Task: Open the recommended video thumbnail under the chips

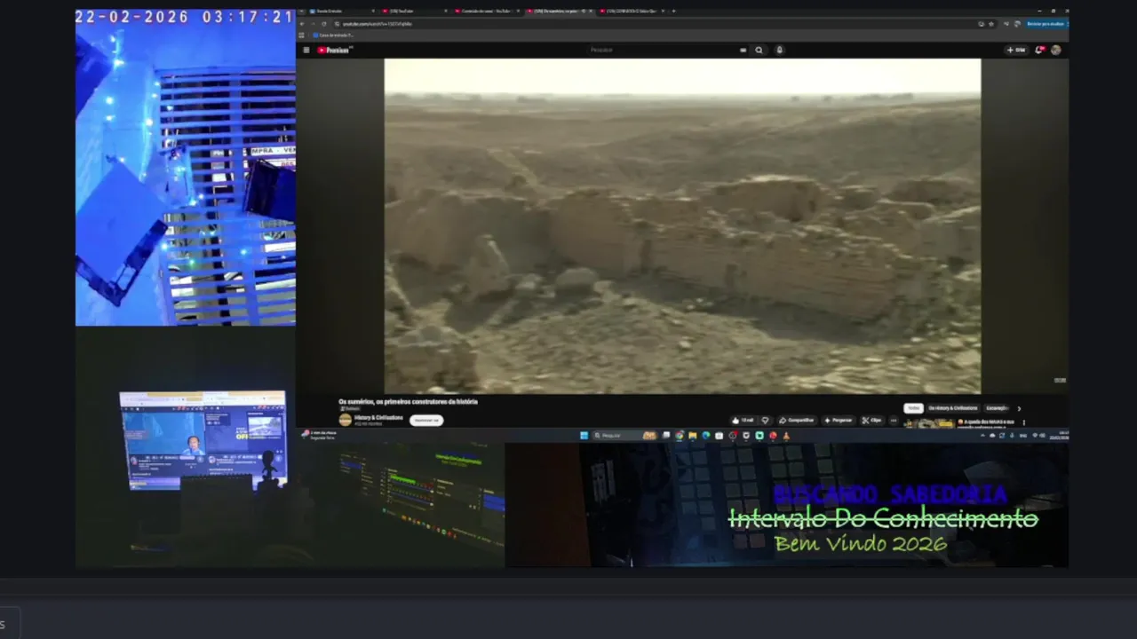Action: coord(929,423)
